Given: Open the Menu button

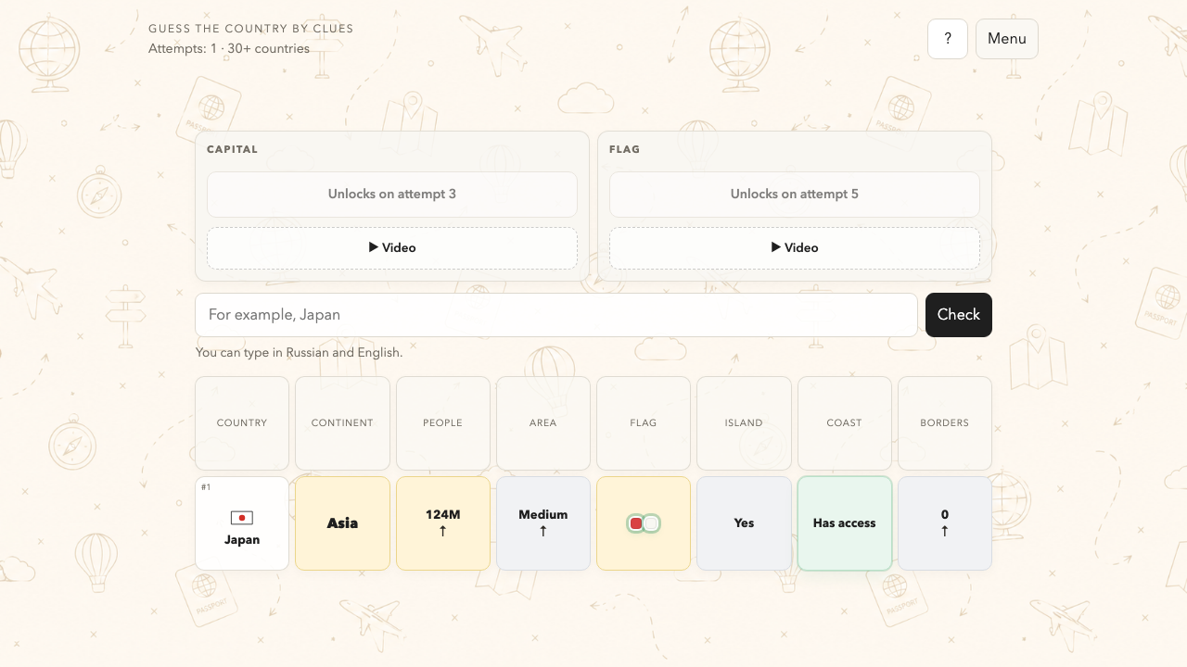Looking at the screenshot, I should pyautogui.click(x=1007, y=39).
